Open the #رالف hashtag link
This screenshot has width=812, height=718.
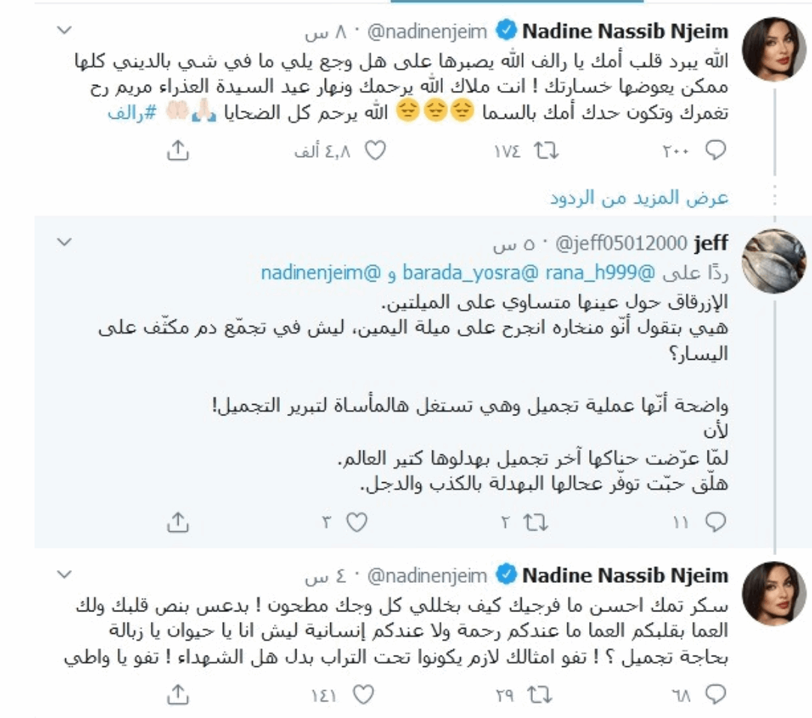132,113
